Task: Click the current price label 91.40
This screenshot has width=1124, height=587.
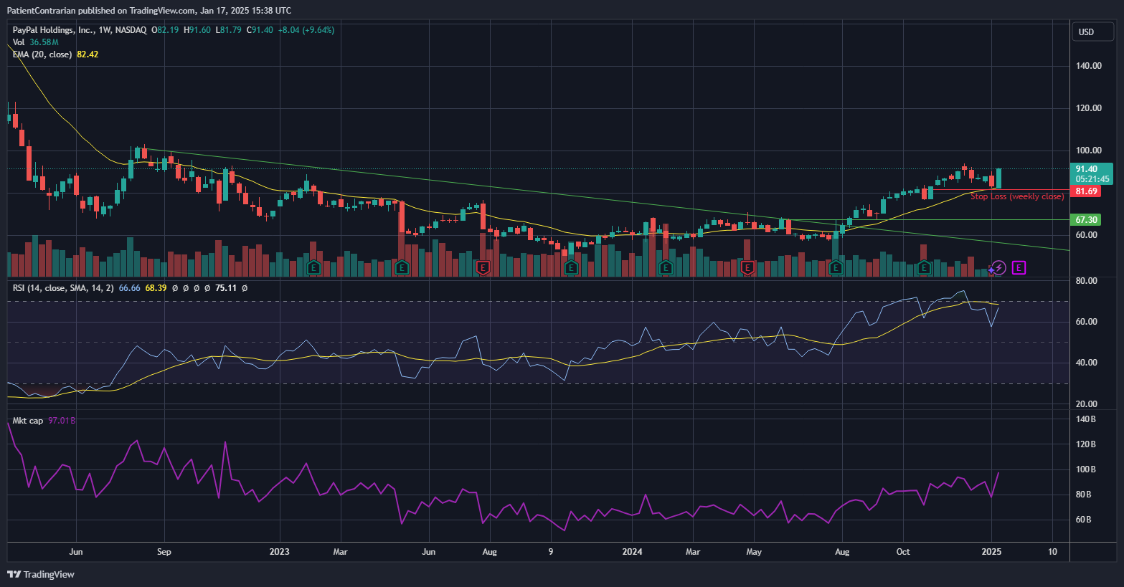Action: 1087,169
